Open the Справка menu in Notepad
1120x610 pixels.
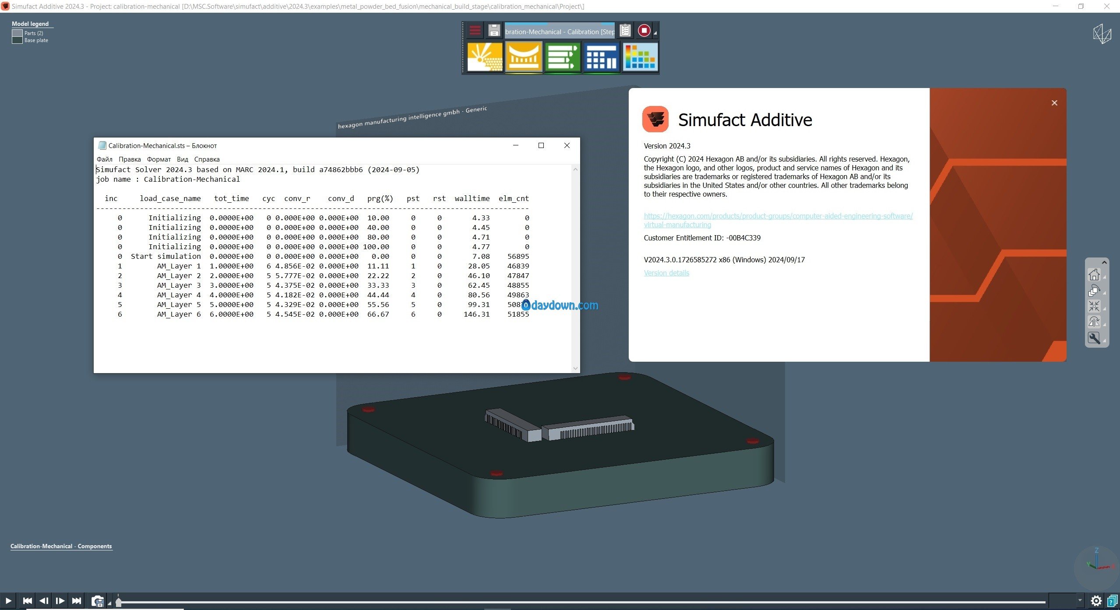tap(207, 159)
